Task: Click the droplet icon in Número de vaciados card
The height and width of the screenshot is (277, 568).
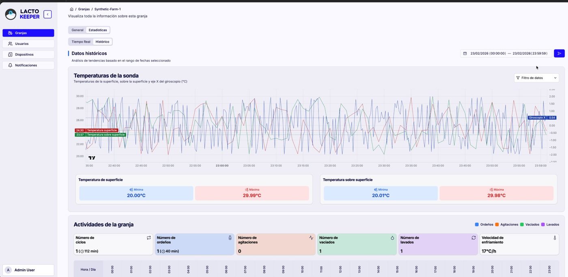Action: [x=392, y=238]
